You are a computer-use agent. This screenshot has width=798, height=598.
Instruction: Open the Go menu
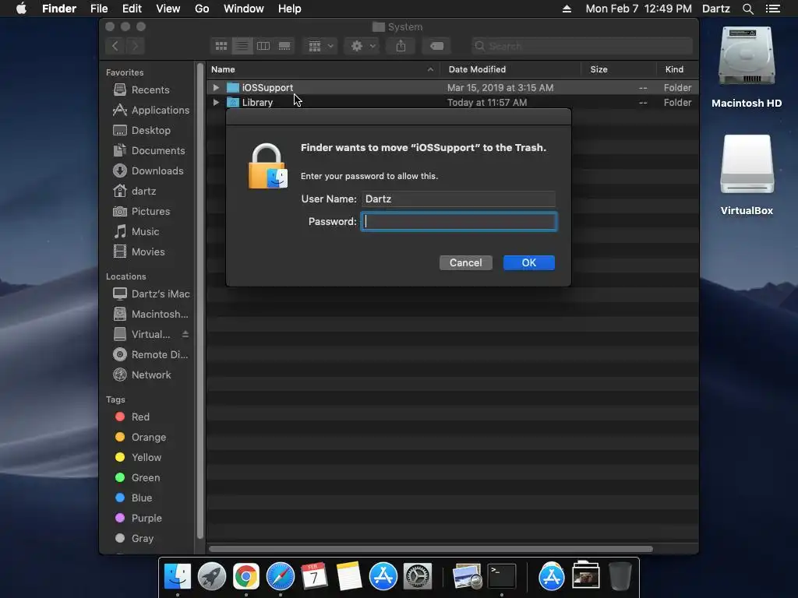[202, 9]
